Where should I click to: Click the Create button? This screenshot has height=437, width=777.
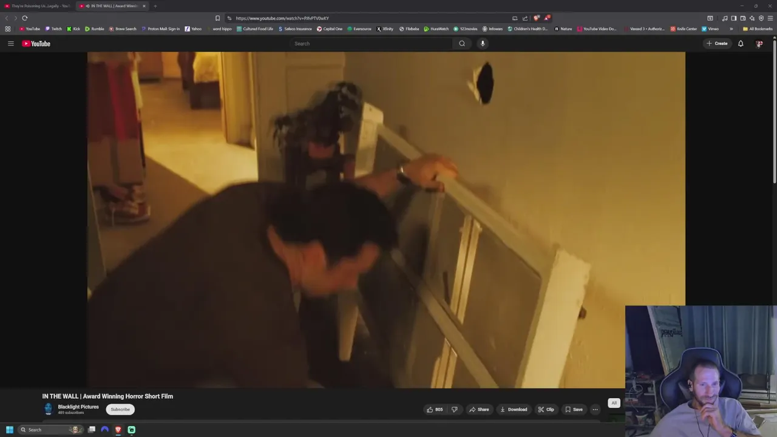[x=717, y=43]
